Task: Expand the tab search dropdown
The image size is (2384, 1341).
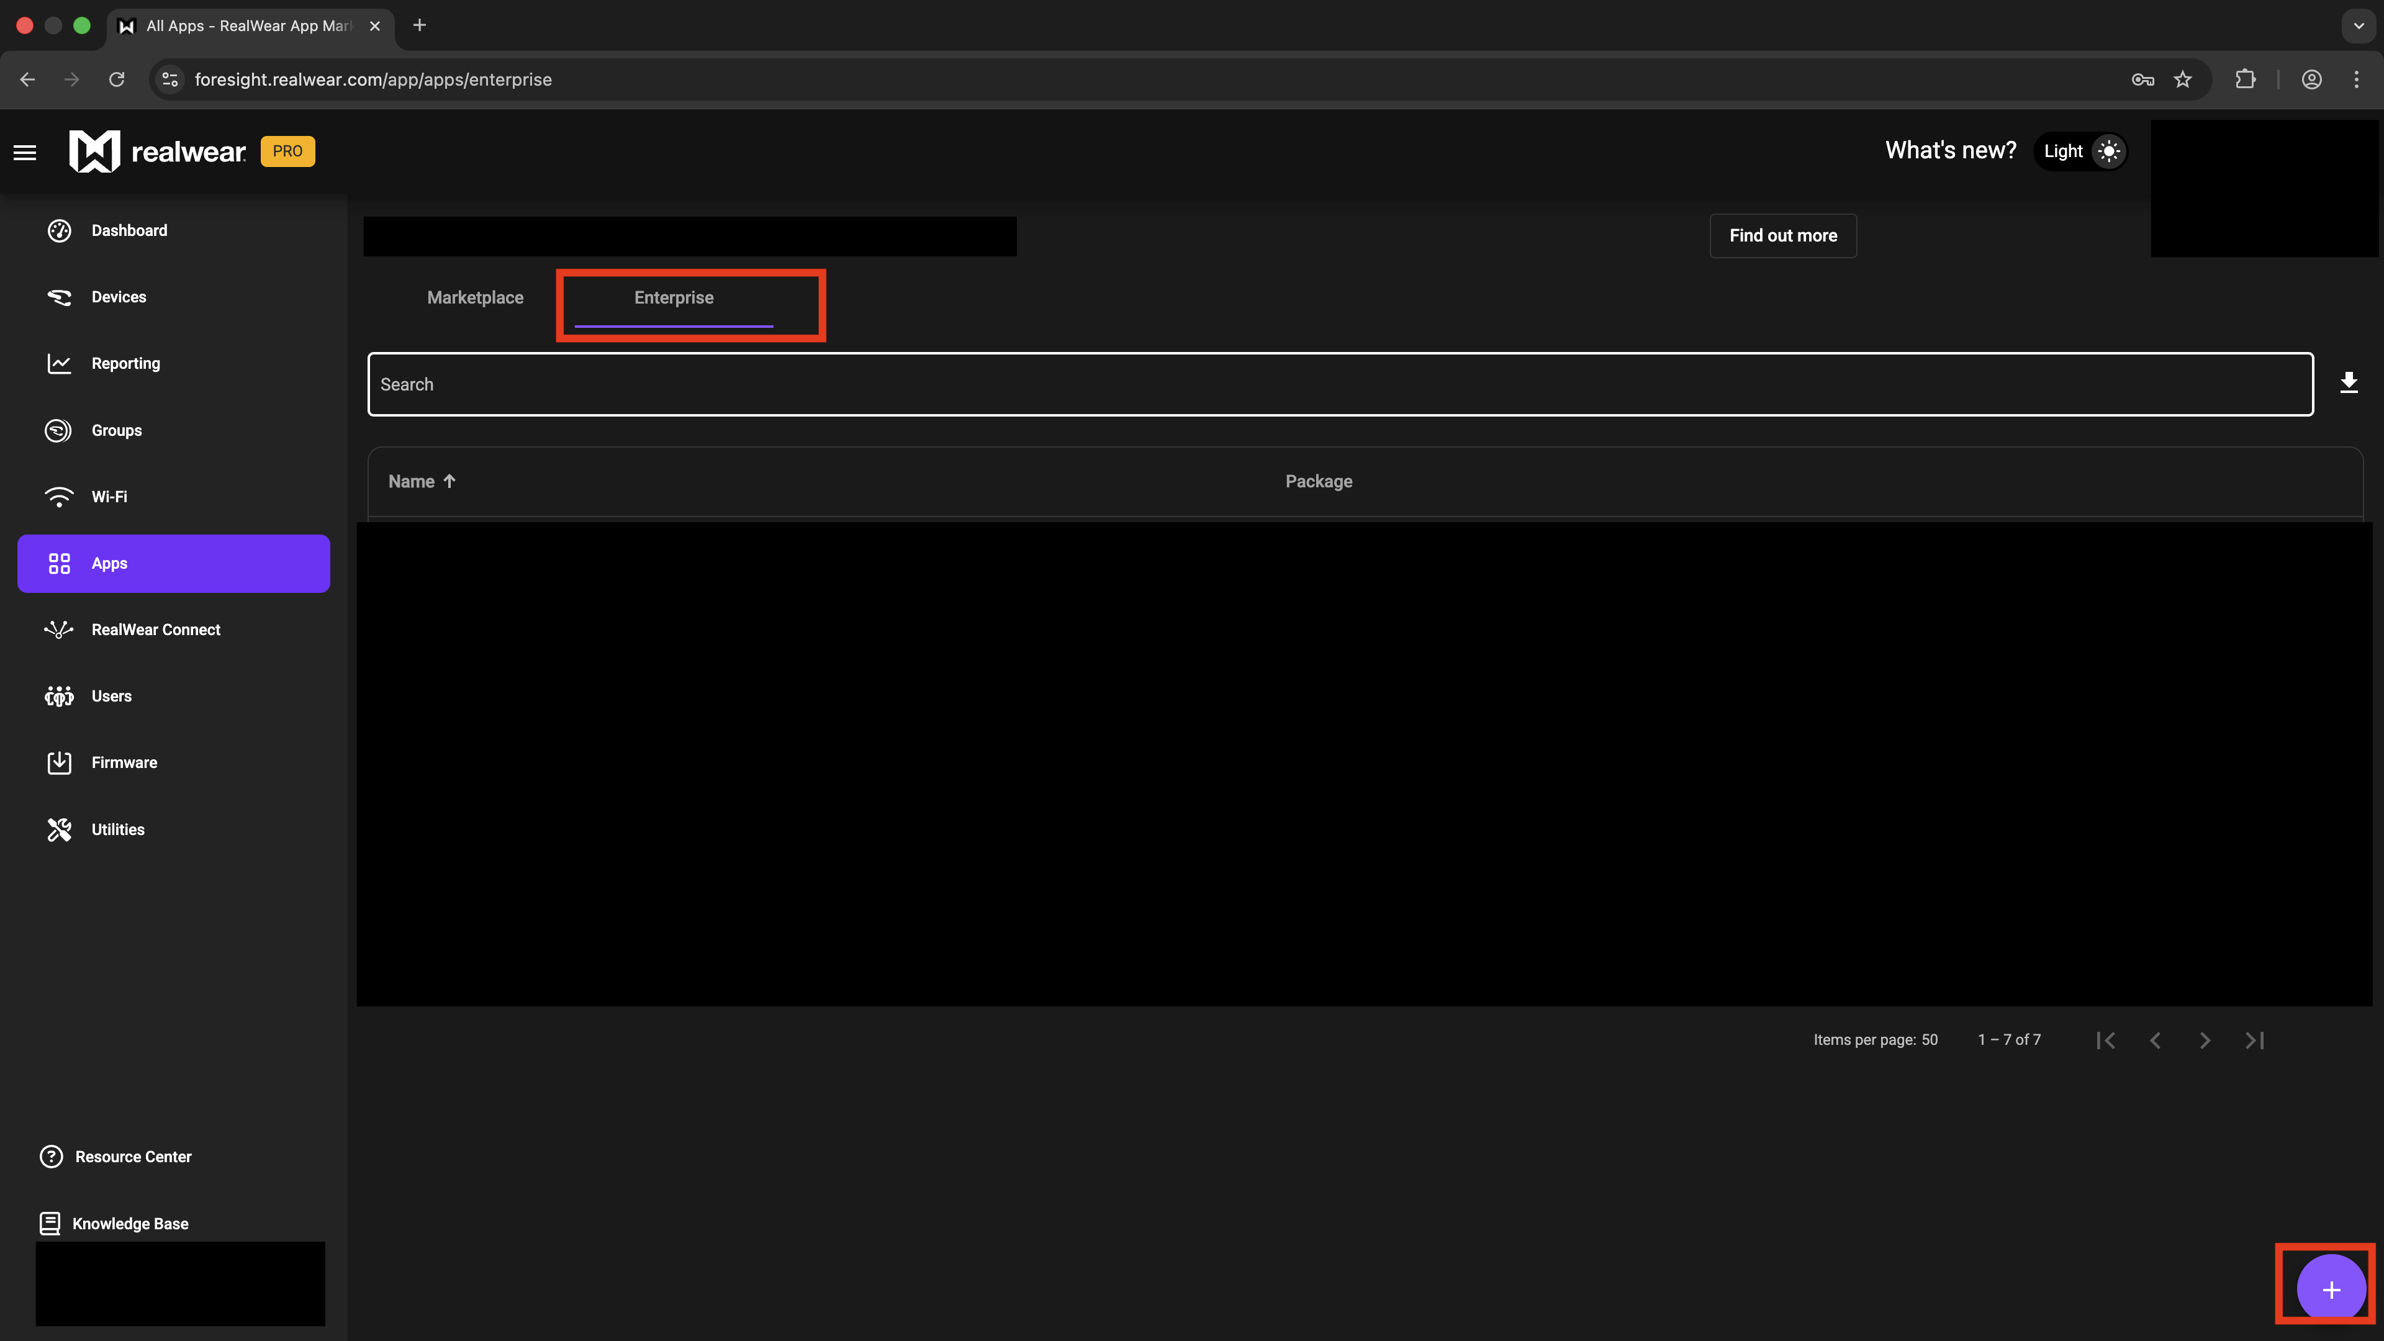Action: [x=2359, y=25]
